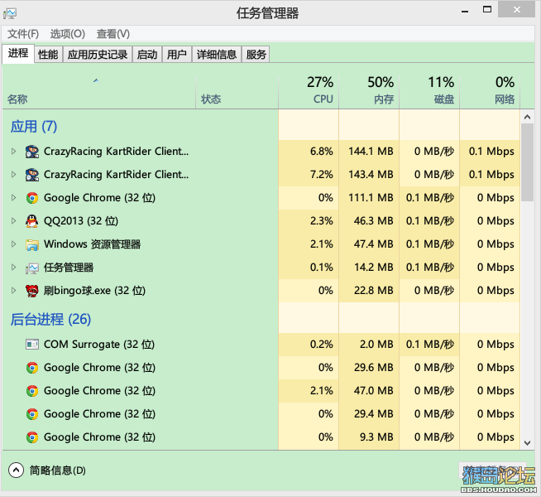Click the vertical scrollbar thumb
This screenshot has height=497, width=541.
[527, 162]
